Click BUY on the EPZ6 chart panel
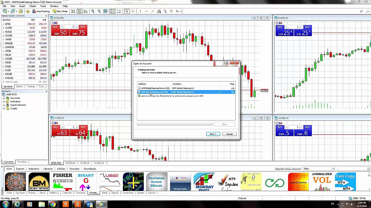371x208 pixels. click(x=83, y=27)
